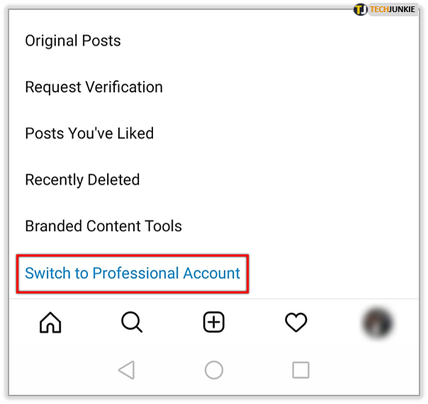Click the TechJunkie watermark text
This screenshot has width=428, height=404.
pos(393,9)
